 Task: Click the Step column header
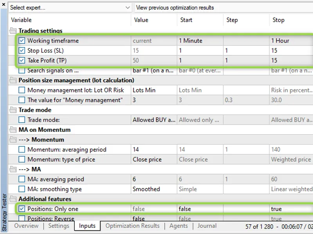(x=246, y=20)
